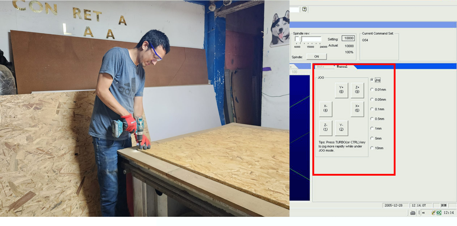Click the X+ (6) jog button
The image size is (457, 226).
coord(357,109)
